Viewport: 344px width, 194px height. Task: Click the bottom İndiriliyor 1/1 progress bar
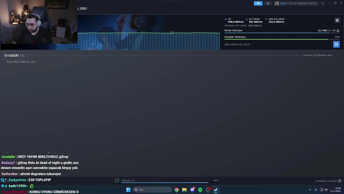pyautogui.click(x=170, y=183)
